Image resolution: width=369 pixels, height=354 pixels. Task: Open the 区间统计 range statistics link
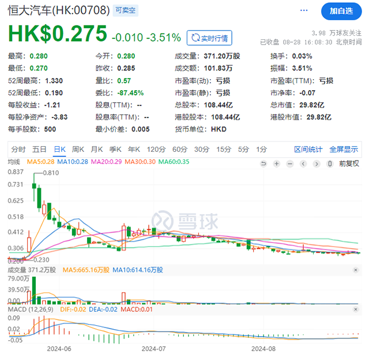pyautogui.click(x=308, y=150)
